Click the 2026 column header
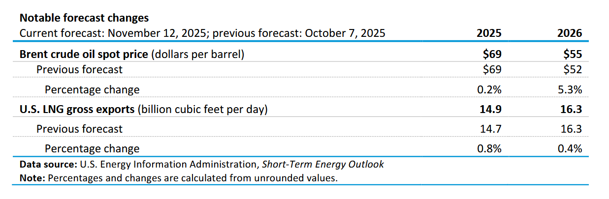This screenshot has width=609, height=199. coord(570,33)
